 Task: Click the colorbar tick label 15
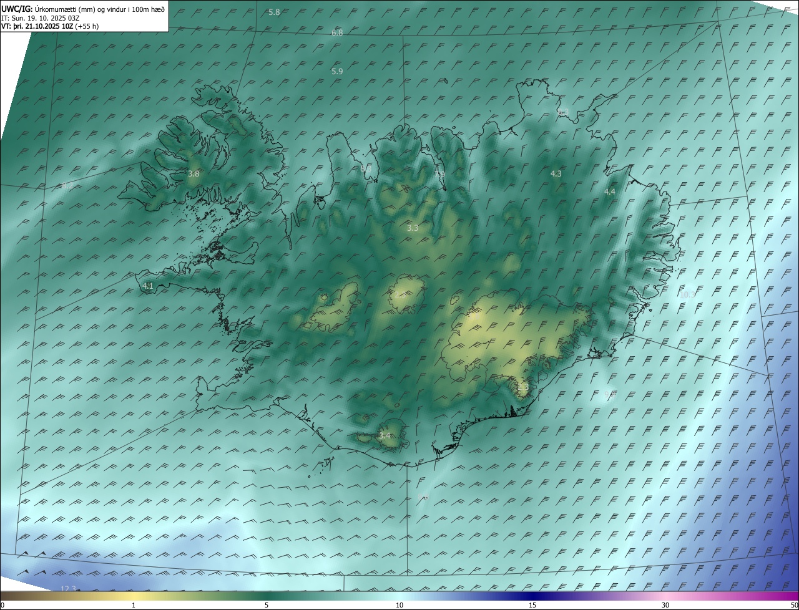[532, 605]
